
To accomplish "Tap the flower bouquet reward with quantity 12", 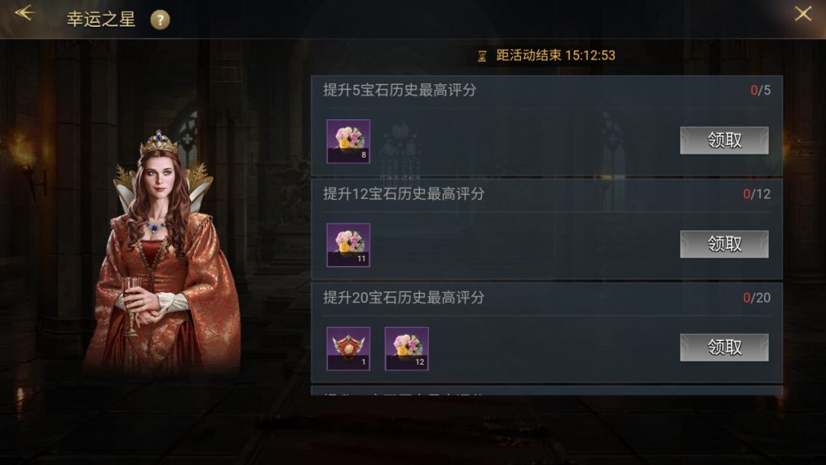I will click(406, 349).
